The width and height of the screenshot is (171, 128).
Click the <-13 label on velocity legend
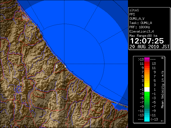[x=154, y=119]
